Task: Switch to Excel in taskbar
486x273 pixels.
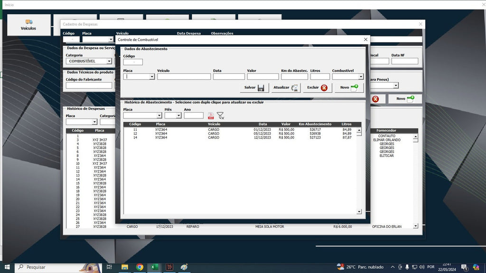Action: [154, 267]
